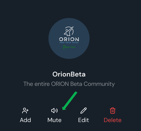This screenshot has height=131, width=141.
Task: Tap the "Mute" text label
Action: pyautogui.click(x=55, y=120)
